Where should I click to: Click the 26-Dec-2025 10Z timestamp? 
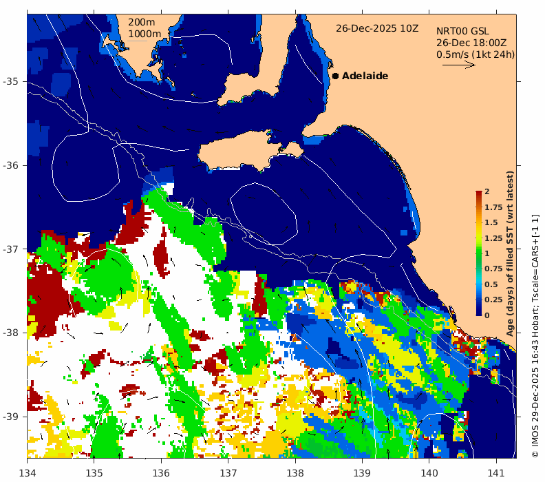[x=377, y=28]
